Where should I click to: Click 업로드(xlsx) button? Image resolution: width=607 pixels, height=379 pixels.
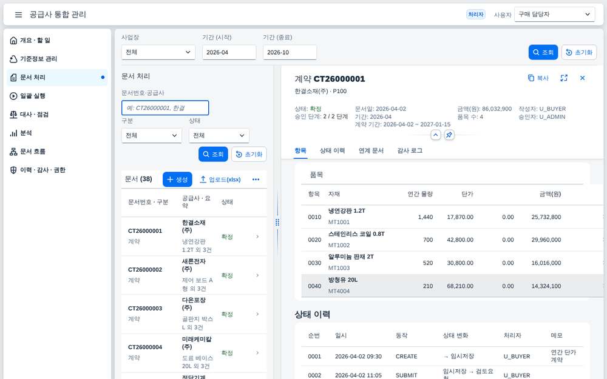[220, 179]
